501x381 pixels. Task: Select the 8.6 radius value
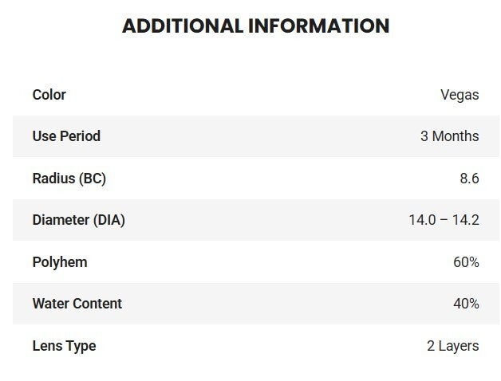469,179
